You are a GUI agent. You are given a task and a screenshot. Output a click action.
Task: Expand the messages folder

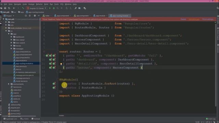point(11,49)
